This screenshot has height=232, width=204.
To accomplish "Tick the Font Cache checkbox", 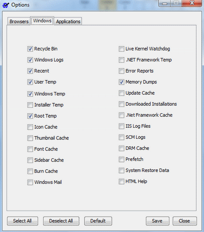I will pyautogui.click(x=30, y=149).
